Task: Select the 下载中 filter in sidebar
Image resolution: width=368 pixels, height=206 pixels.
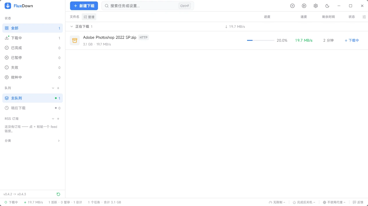Action: (33, 38)
